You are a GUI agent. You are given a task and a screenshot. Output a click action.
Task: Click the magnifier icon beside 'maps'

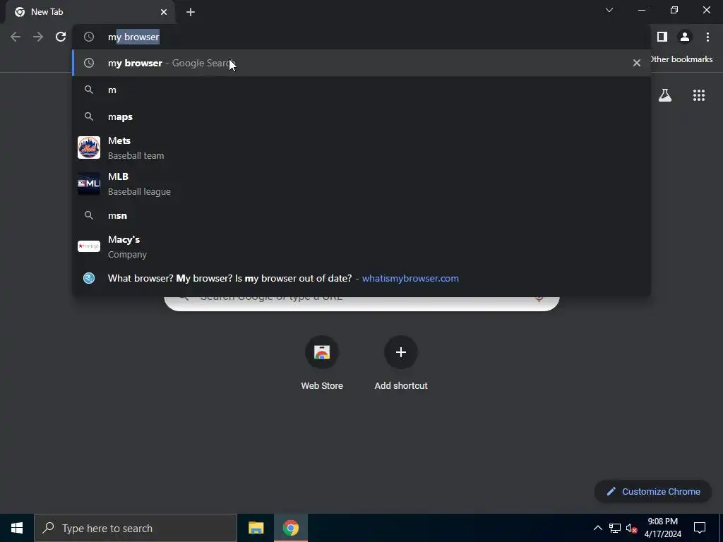click(x=89, y=116)
